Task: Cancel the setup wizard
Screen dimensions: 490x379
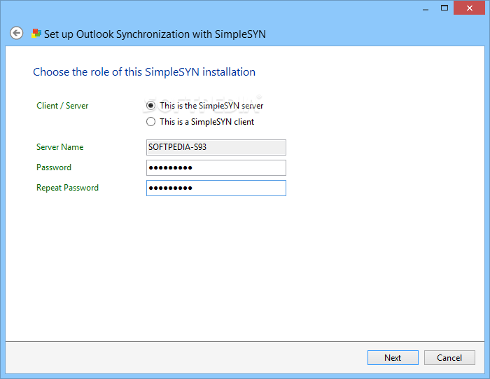Action: (449, 357)
